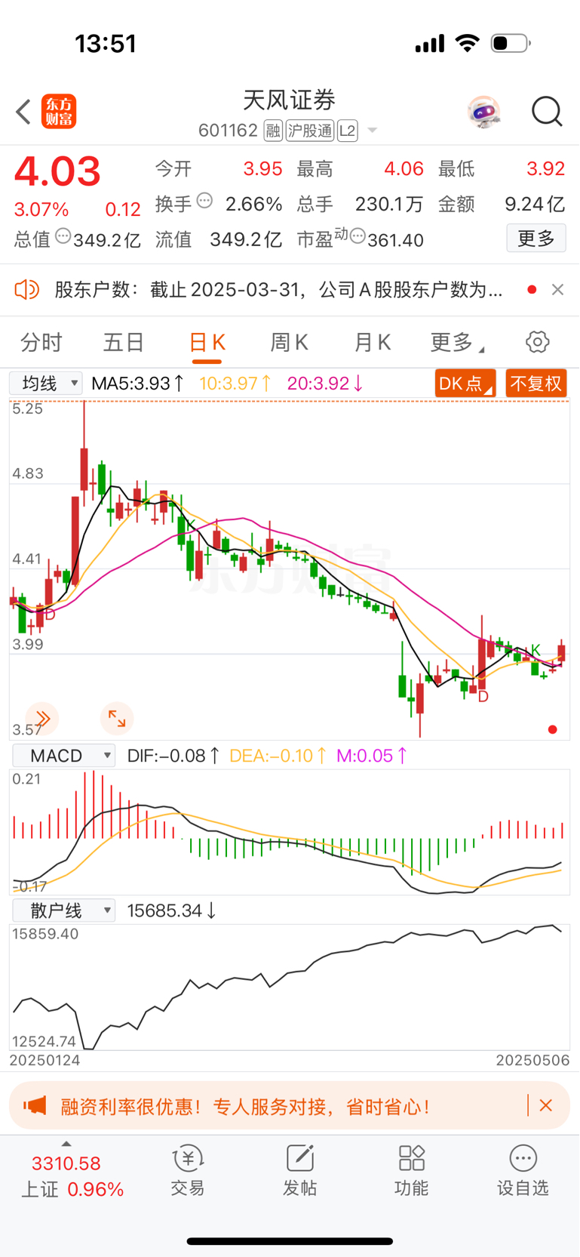The width and height of the screenshot is (580, 1257).
Task: Tap the M:0.05 readout
Action: pos(373,756)
